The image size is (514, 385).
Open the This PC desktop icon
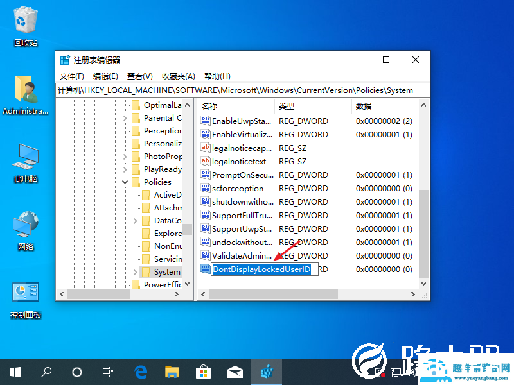(x=26, y=163)
